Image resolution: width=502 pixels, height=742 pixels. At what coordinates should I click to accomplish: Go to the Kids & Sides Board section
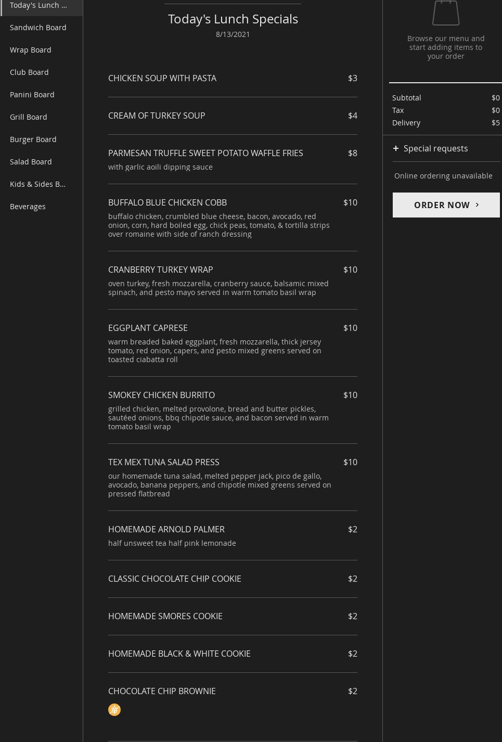[37, 184]
